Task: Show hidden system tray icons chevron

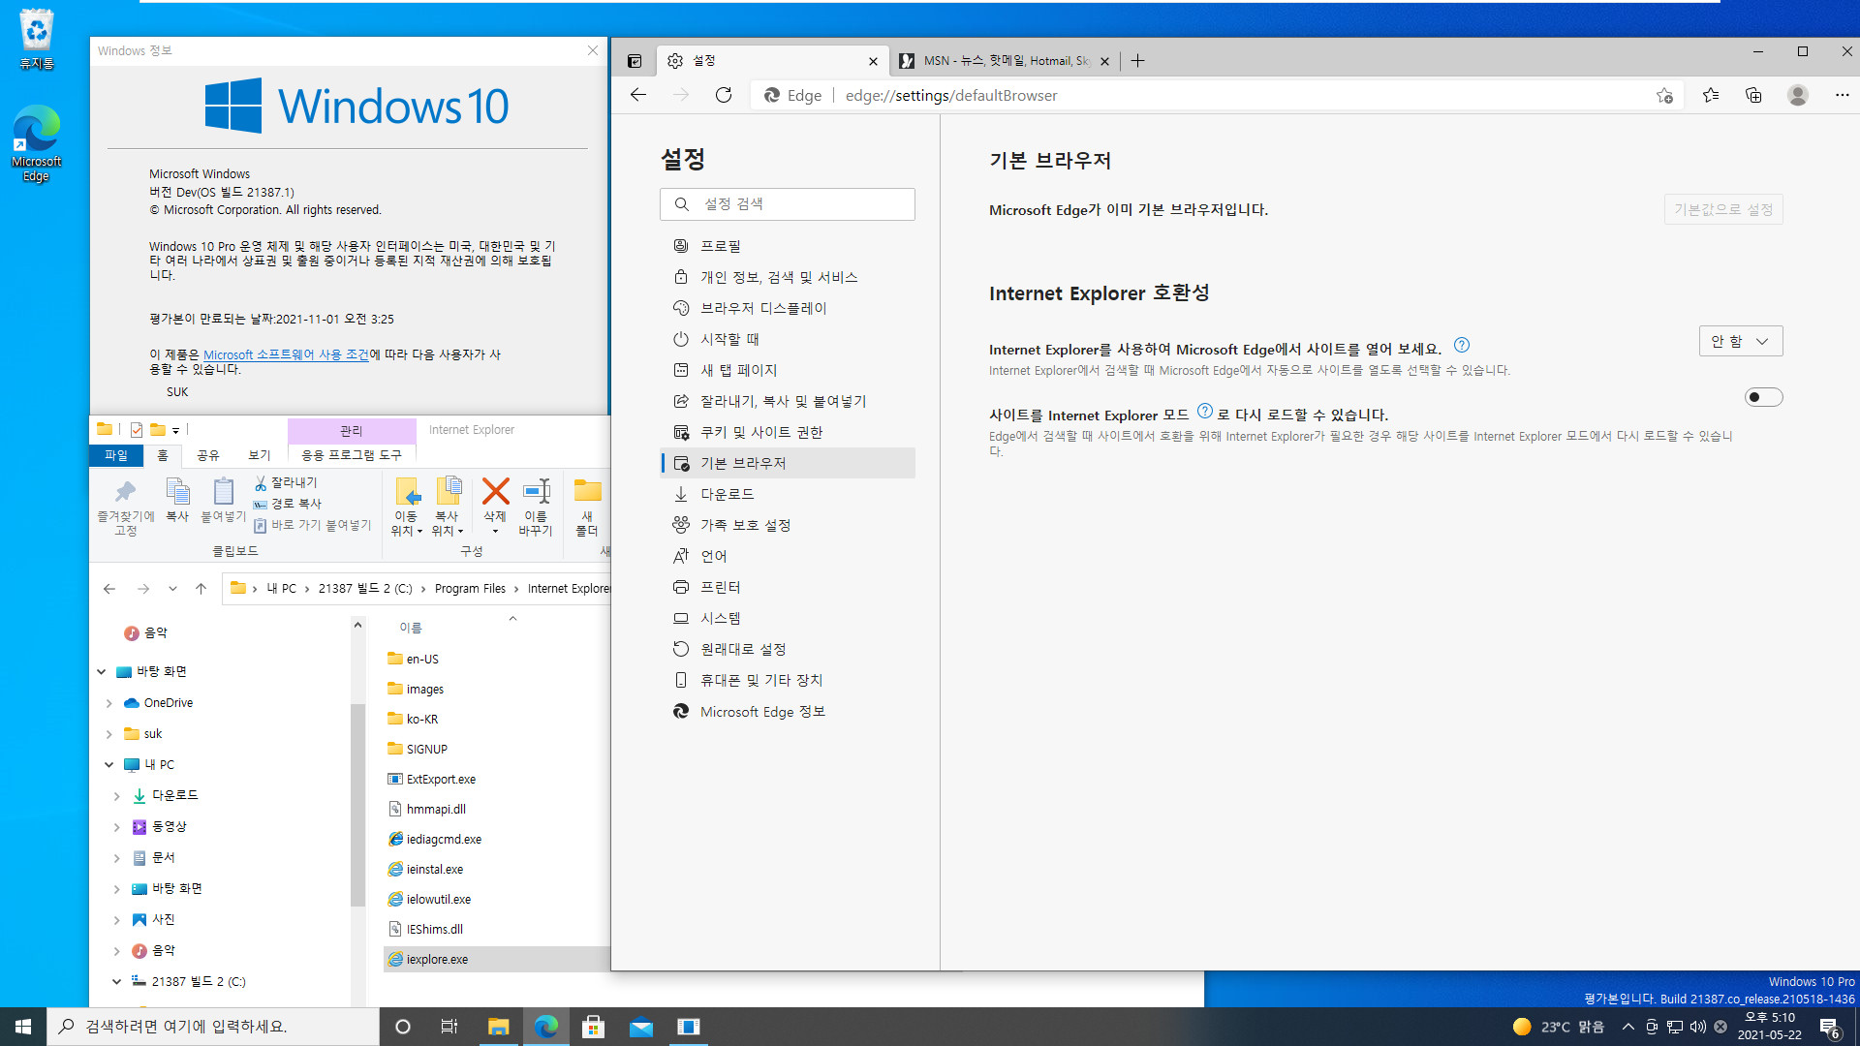Action: (1628, 1027)
